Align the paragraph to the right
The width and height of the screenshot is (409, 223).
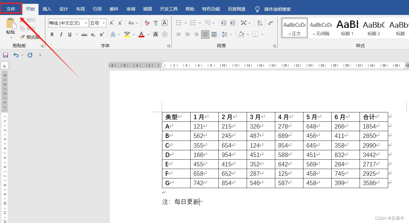pos(196,34)
